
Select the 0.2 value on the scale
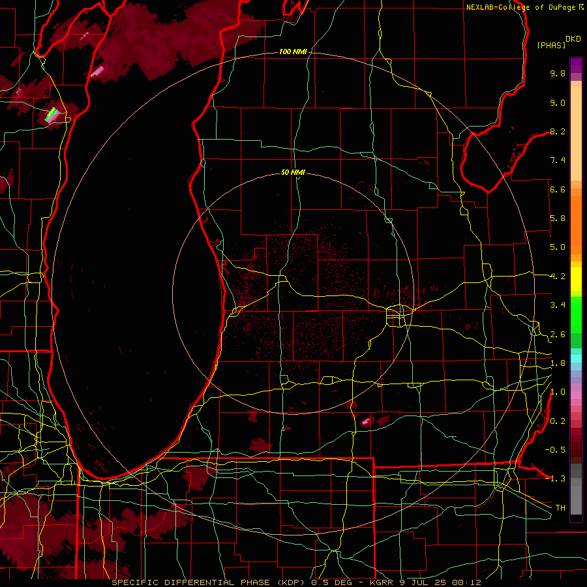click(558, 421)
